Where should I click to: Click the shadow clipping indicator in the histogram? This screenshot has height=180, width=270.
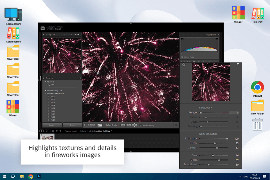click(182, 39)
